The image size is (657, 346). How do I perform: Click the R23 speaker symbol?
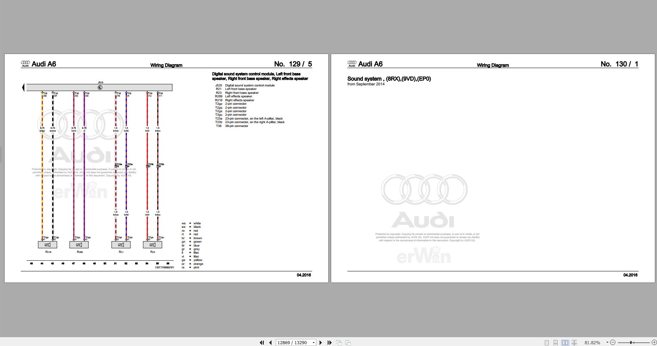(x=152, y=245)
